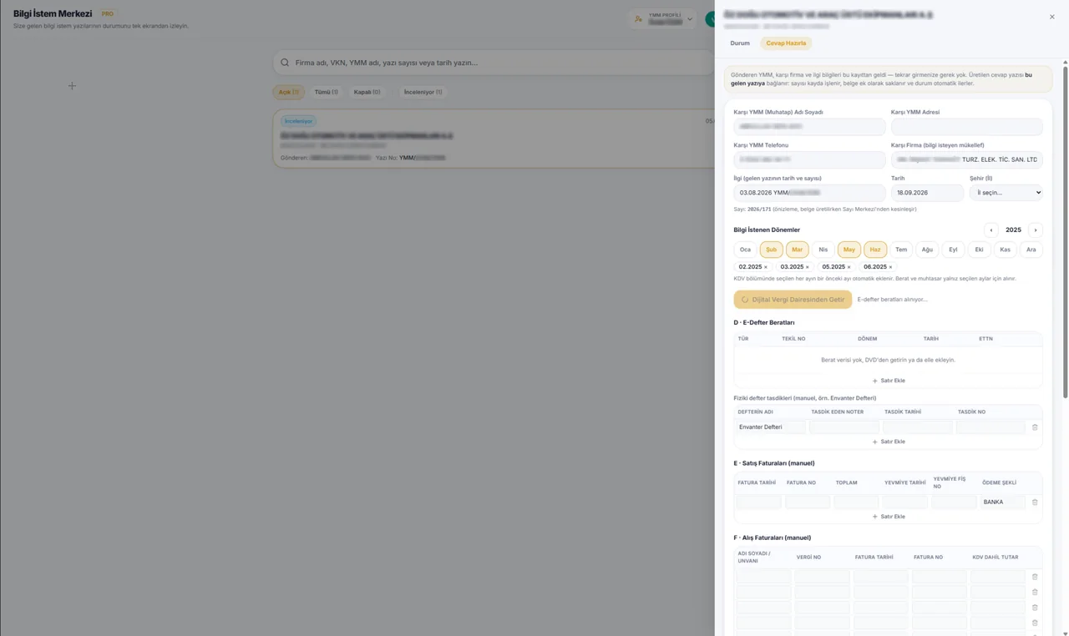The height and width of the screenshot is (636, 1069).
Task: Switch to the Cevap Hazırla tab
Action: [786, 43]
